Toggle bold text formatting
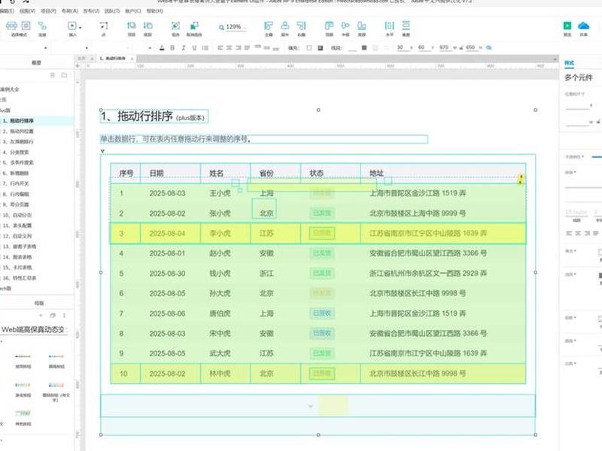Viewport: 602px width, 451px height. coord(172,48)
